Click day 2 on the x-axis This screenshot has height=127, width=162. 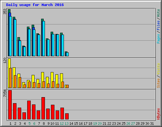pyautogui.click(x=15, y=124)
